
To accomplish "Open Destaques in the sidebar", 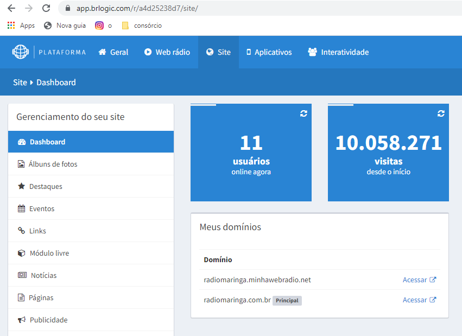I will 91,186.
